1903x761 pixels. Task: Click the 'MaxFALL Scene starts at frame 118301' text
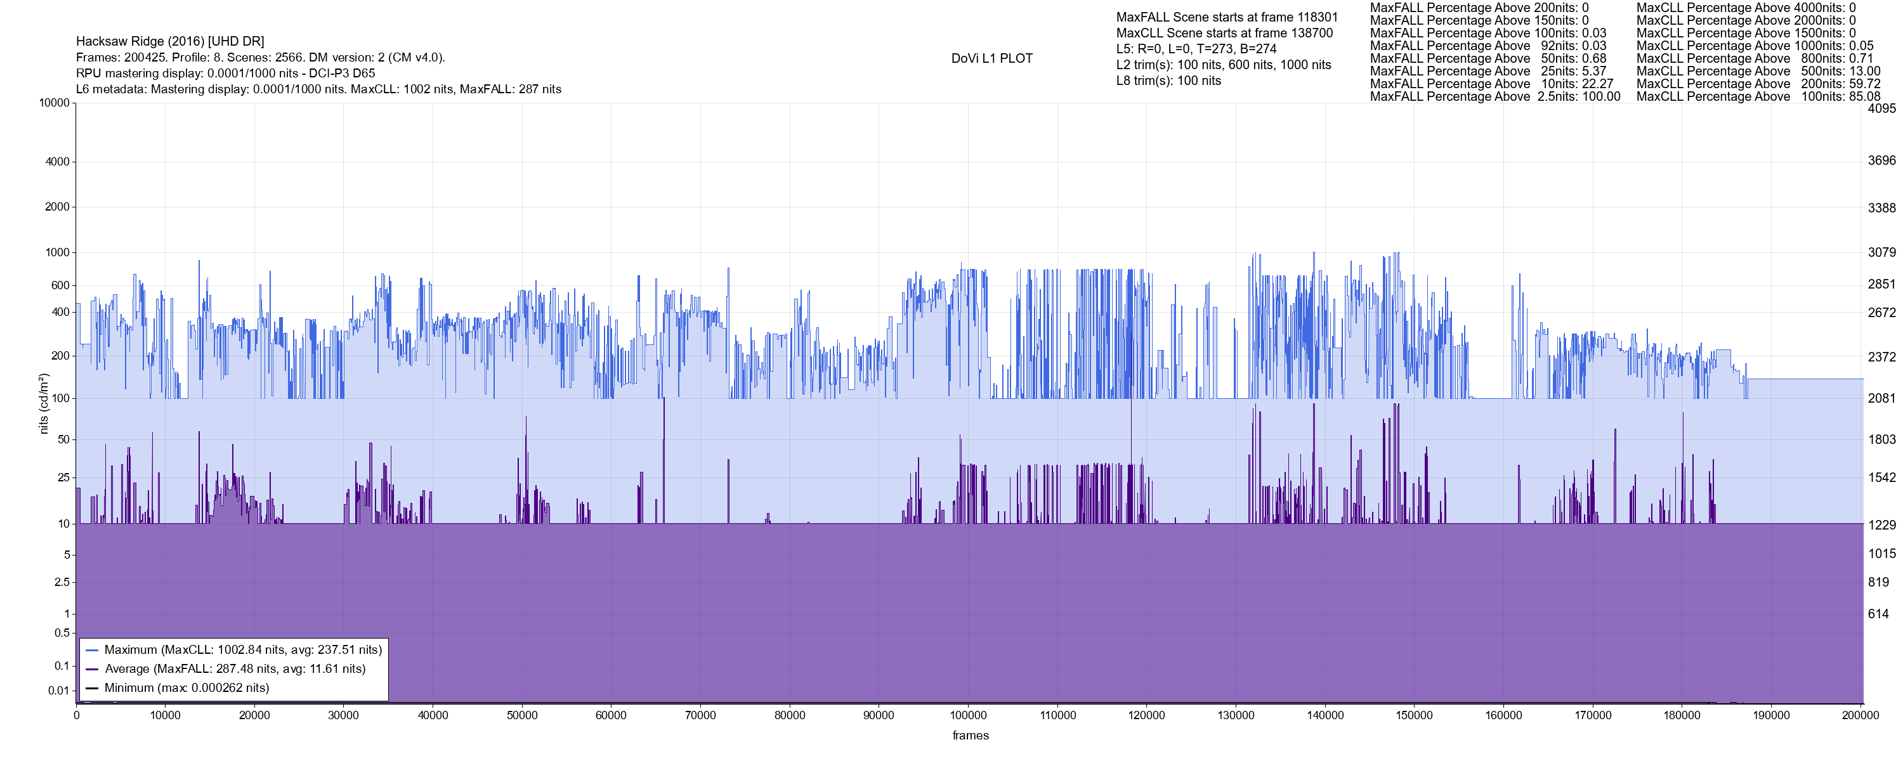pos(1226,17)
